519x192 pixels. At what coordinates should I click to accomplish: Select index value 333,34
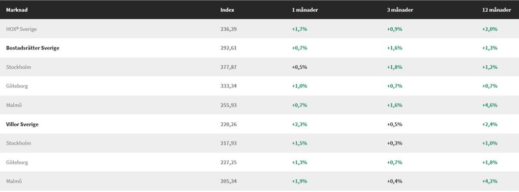tap(229, 86)
